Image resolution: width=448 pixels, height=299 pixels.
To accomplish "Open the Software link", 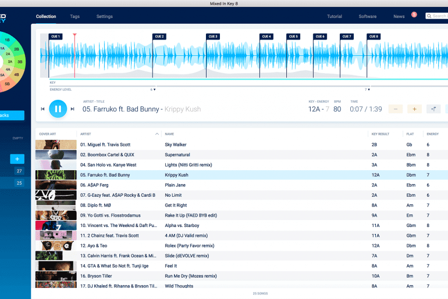I will [x=368, y=16].
